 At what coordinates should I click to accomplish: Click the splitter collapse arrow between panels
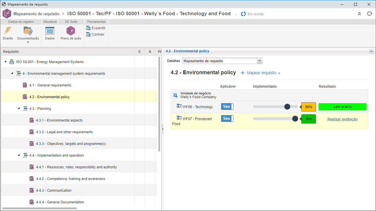click(x=163, y=129)
